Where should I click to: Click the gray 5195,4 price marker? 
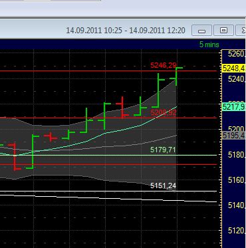pos(234,135)
